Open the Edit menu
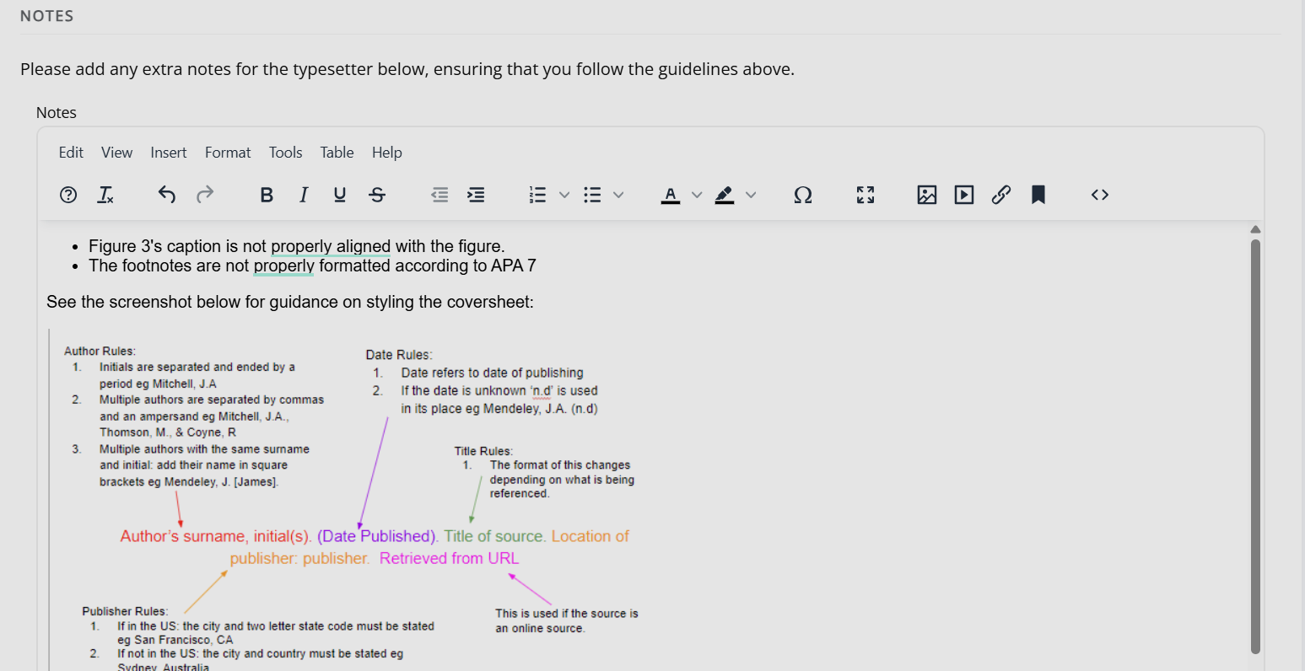Screen dimensions: 1305x671 click(71, 153)
